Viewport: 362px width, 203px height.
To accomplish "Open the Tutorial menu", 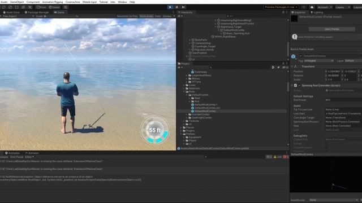I will 103,2.
